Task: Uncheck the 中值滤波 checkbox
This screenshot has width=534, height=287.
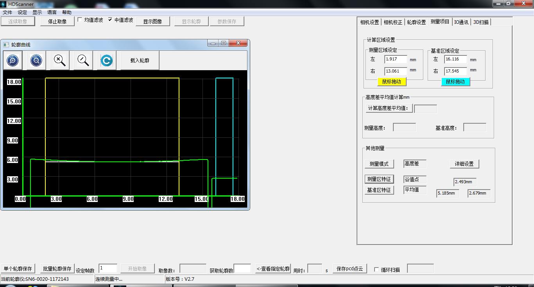Action: tap(110, 20)
